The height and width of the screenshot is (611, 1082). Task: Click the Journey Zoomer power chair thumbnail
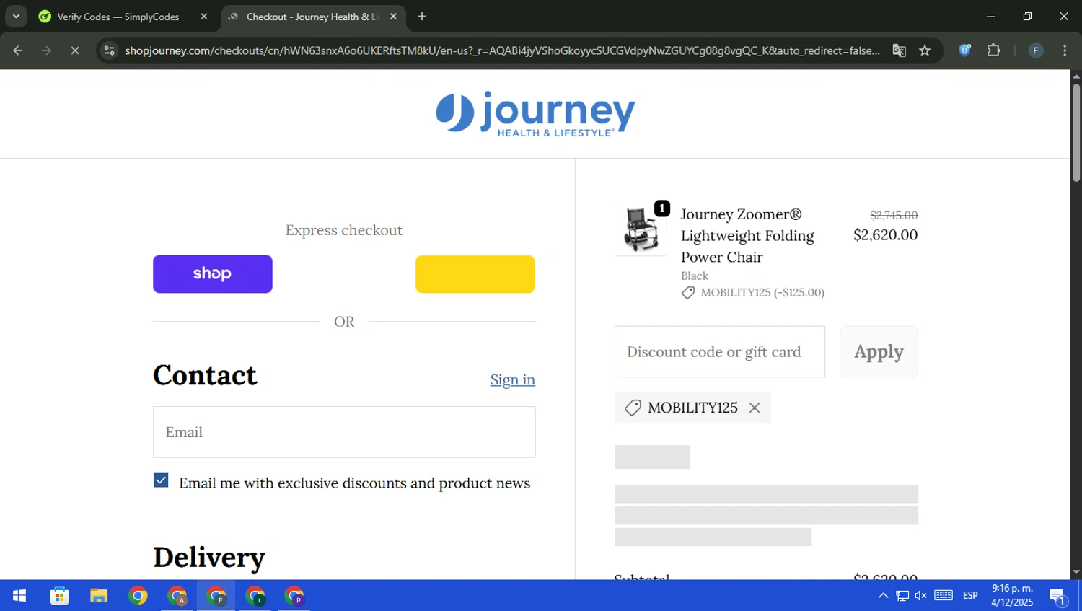click(x=641, y=229)
